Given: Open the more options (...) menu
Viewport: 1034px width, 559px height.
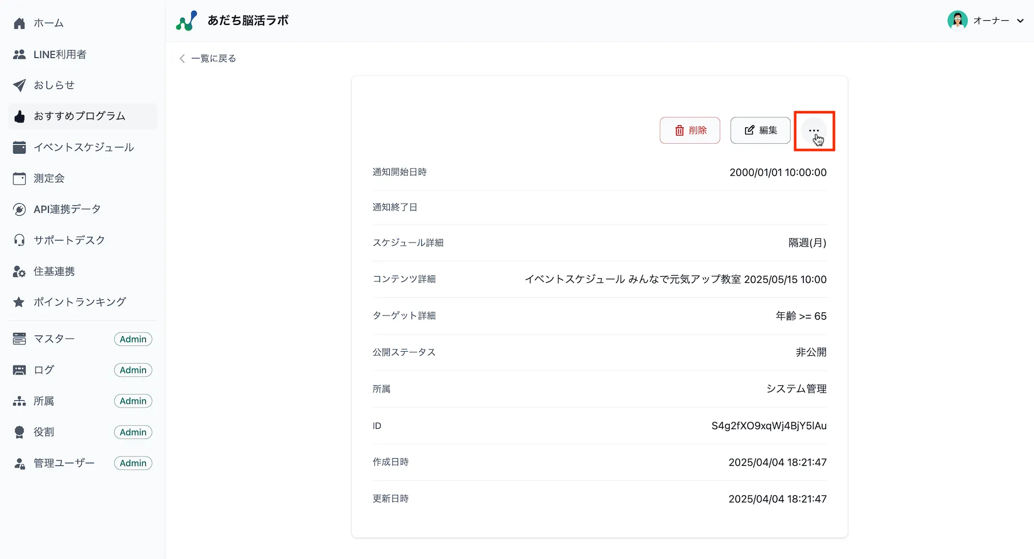Looking at the screenshot, I should point(814,130).
